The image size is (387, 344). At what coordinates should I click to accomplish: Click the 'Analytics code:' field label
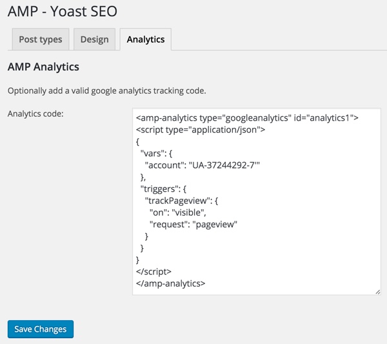coord(40,114)
